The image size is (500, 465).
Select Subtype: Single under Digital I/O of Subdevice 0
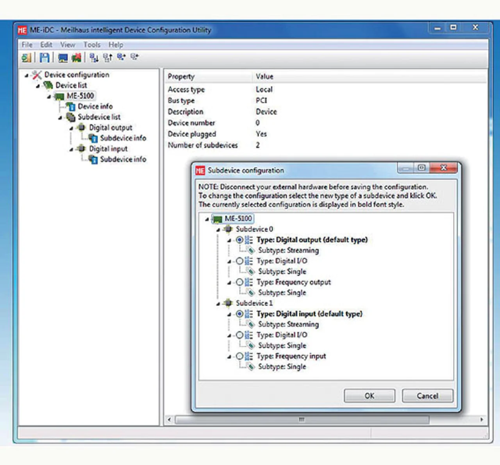(282, 271)
